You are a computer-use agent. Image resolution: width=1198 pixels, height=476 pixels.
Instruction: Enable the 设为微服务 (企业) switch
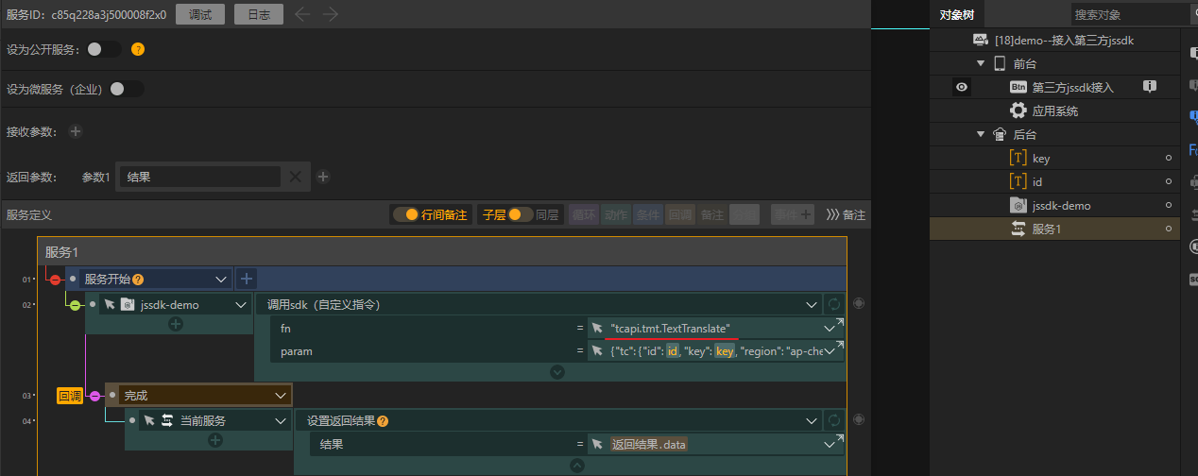click(127, 89)
